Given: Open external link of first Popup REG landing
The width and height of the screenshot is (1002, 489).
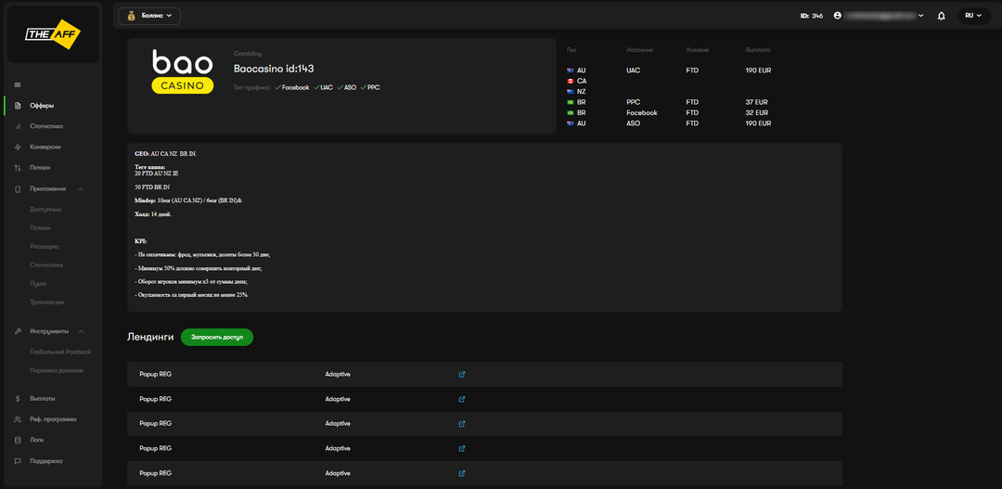Looking at the screenshot, I should coord(462,374).
